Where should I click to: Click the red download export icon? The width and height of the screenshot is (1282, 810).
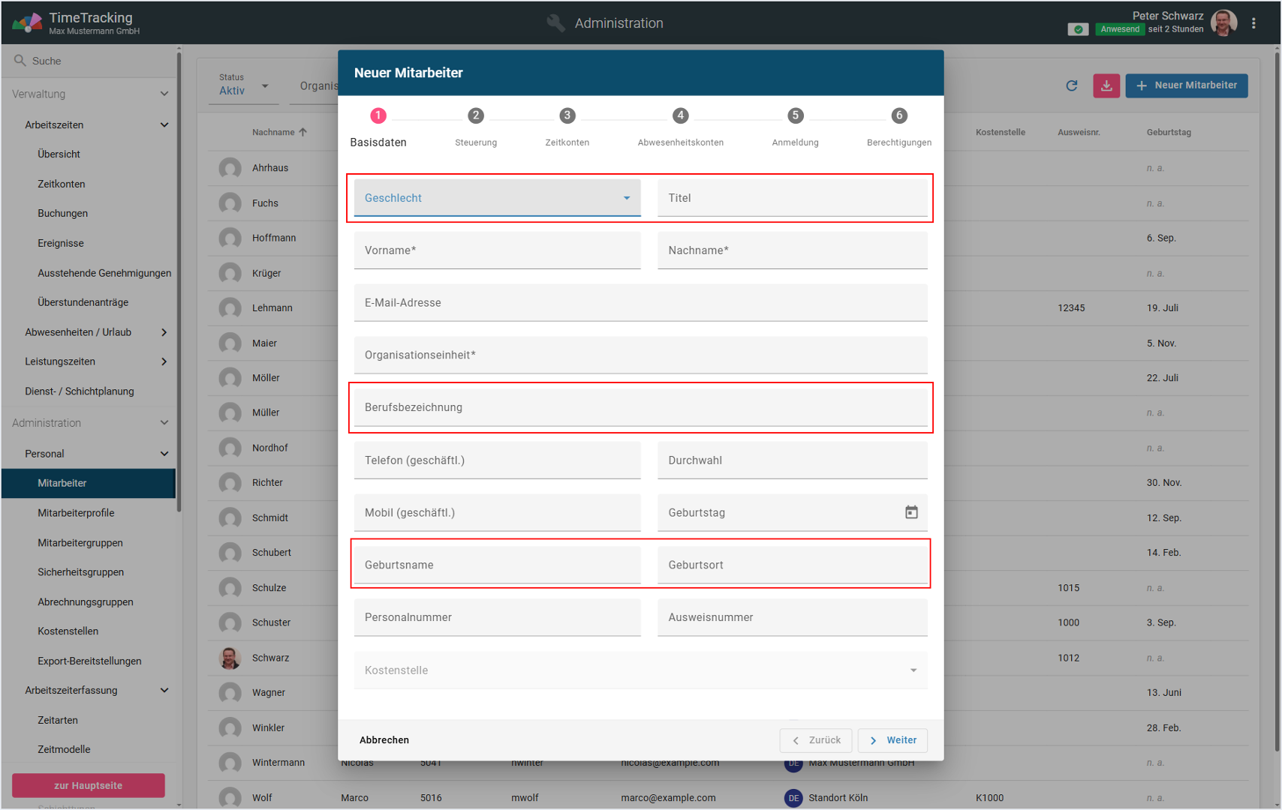click(x=1106, y=85)
